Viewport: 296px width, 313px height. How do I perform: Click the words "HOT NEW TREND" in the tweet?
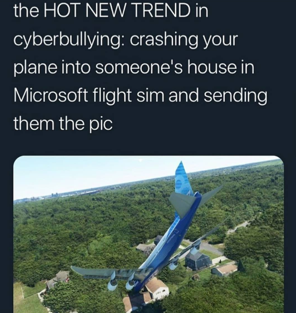117,11
